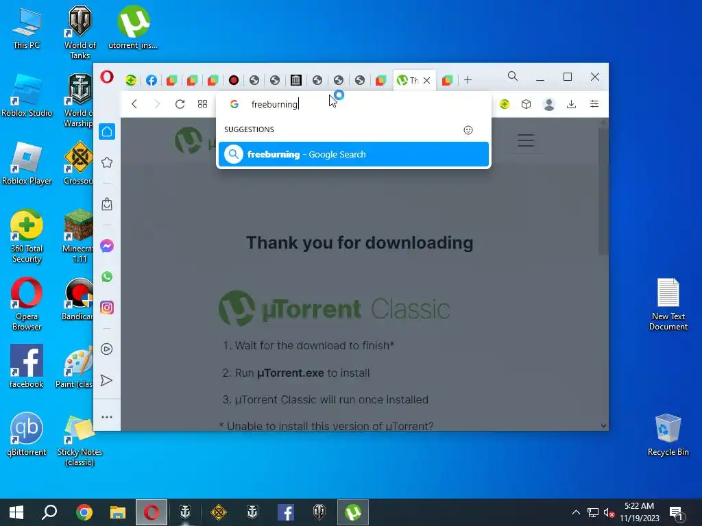Switch to the 360 Total Security tab

(x=131, y=80)
